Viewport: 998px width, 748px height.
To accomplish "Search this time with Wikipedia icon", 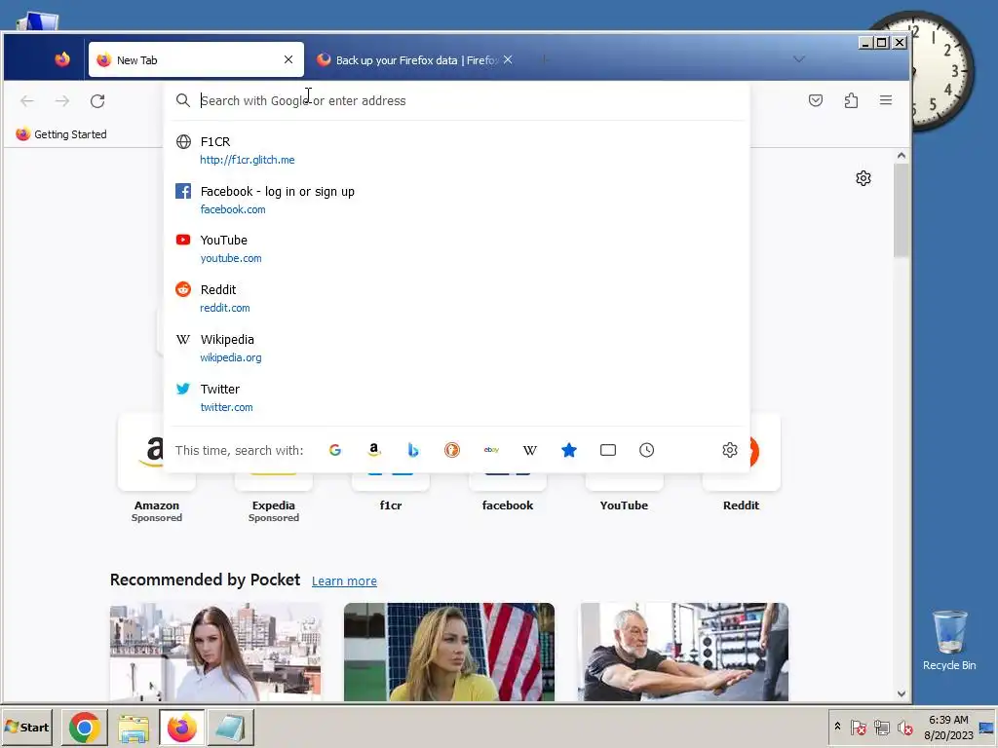I will click(529, 450).
